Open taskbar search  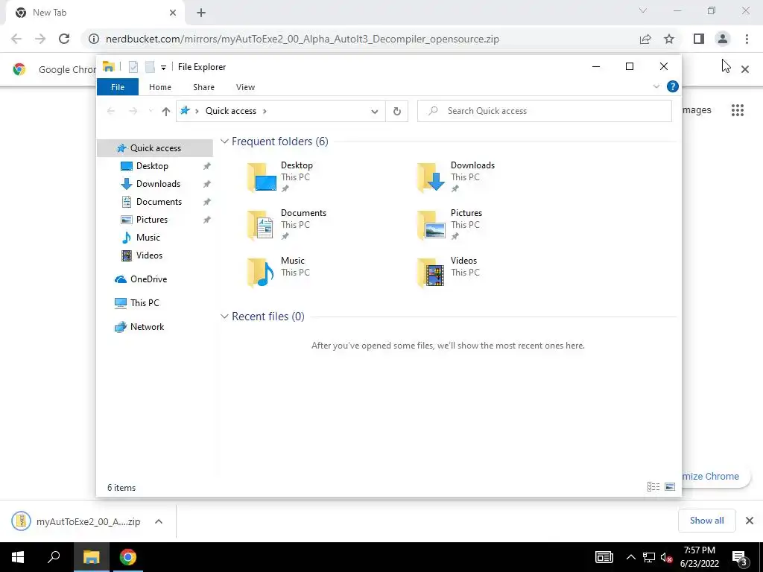pos(54,557)
